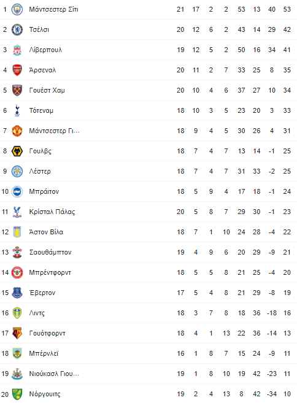Screen dimensions: 297x411
Task: Open the Άστον Βίλα team link
Action: tap(46, 232)
